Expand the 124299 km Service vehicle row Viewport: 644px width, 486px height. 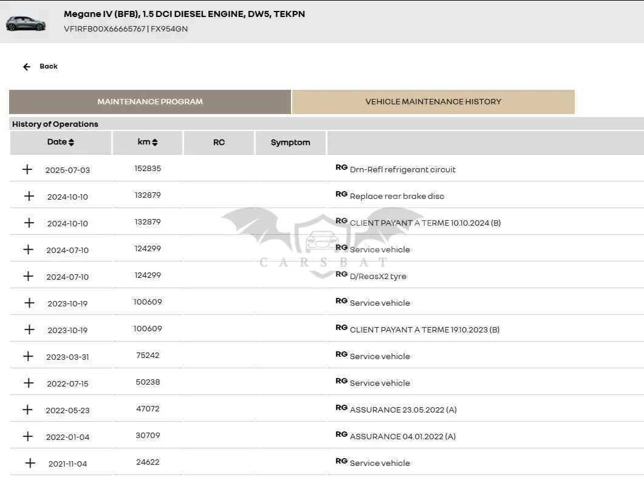click(x=28, y=249)
